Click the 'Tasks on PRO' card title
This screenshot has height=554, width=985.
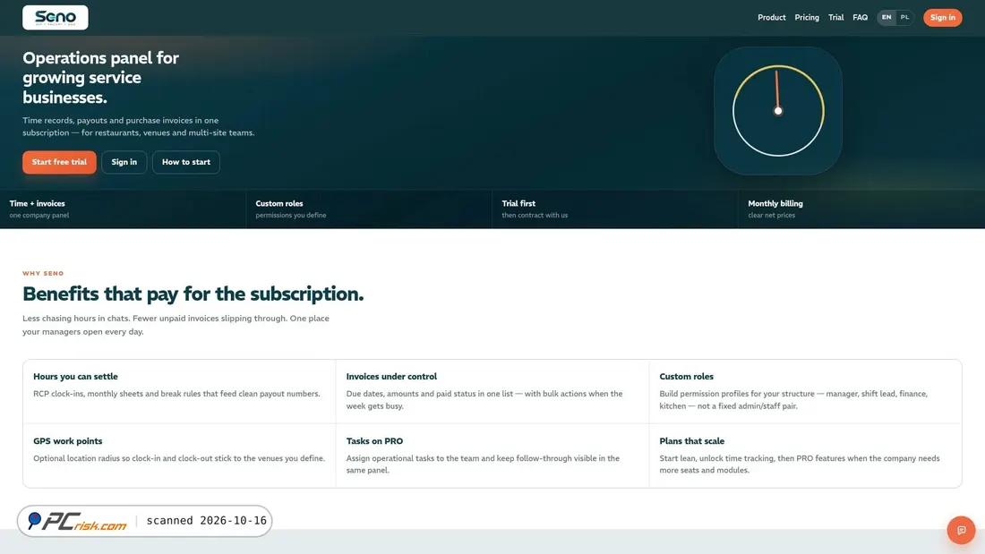click(374, 441)
